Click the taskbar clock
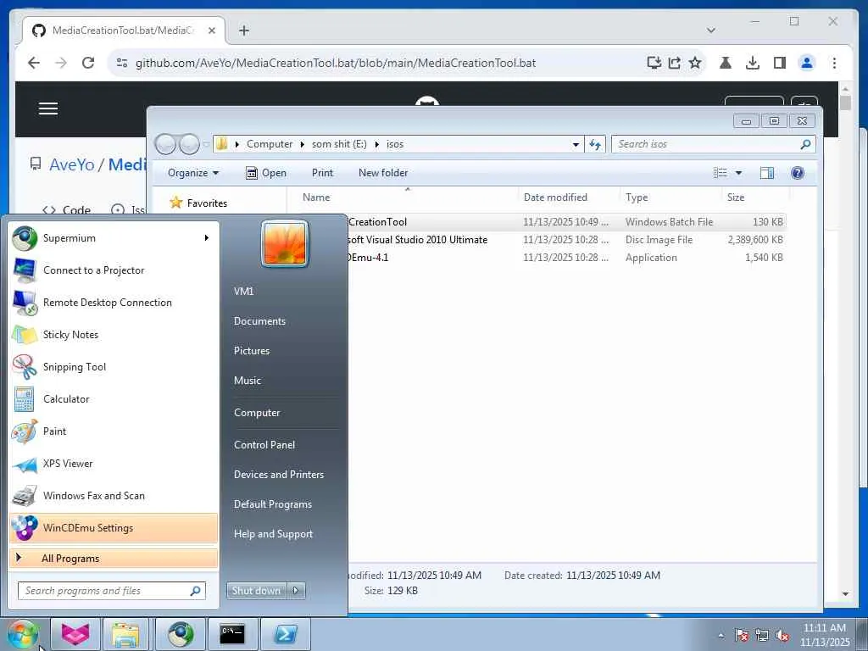The image size is (868, 651). [x=825, y=635]
